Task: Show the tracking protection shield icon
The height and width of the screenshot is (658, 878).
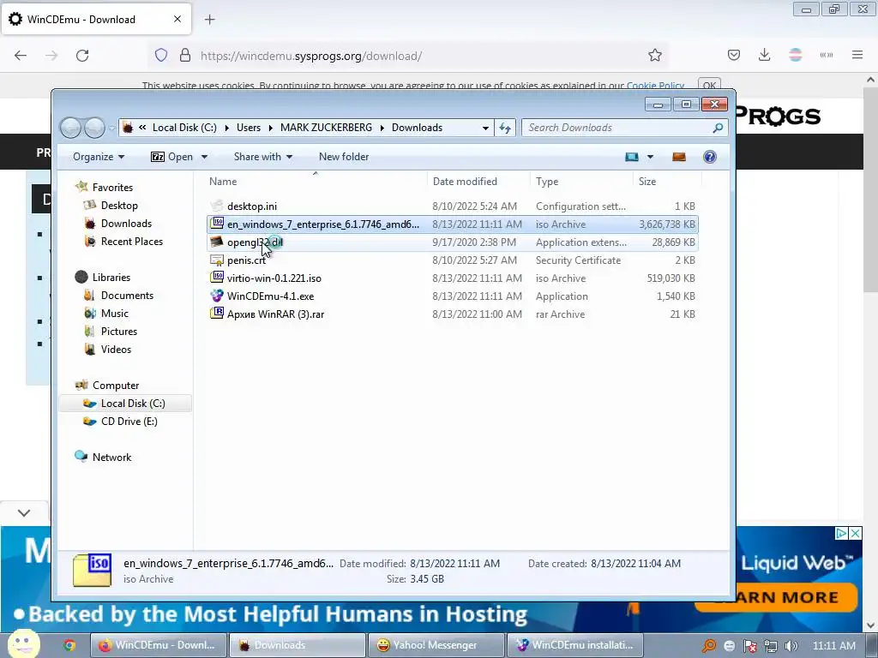Action: (x=161, y=56)
